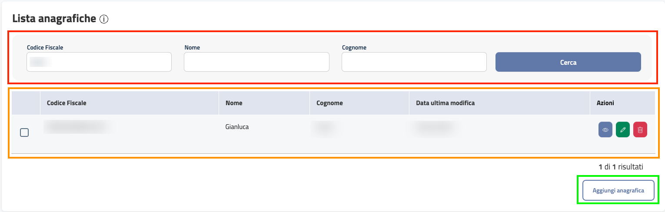Select the Cognome search field
This screenshot has width=665, height=212.
pyautogui.click(x=414, y=62)
